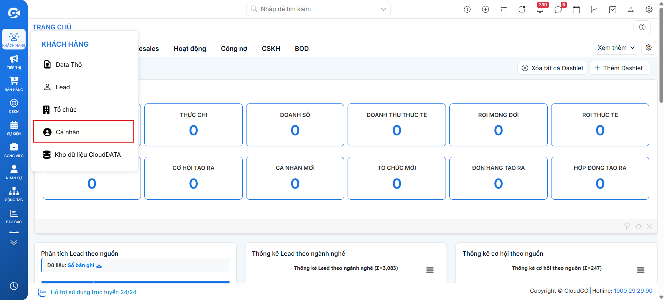Open the Cộng Tác sidebar module
The height and width of the screenshot is (300, 664).
point(14,194)
